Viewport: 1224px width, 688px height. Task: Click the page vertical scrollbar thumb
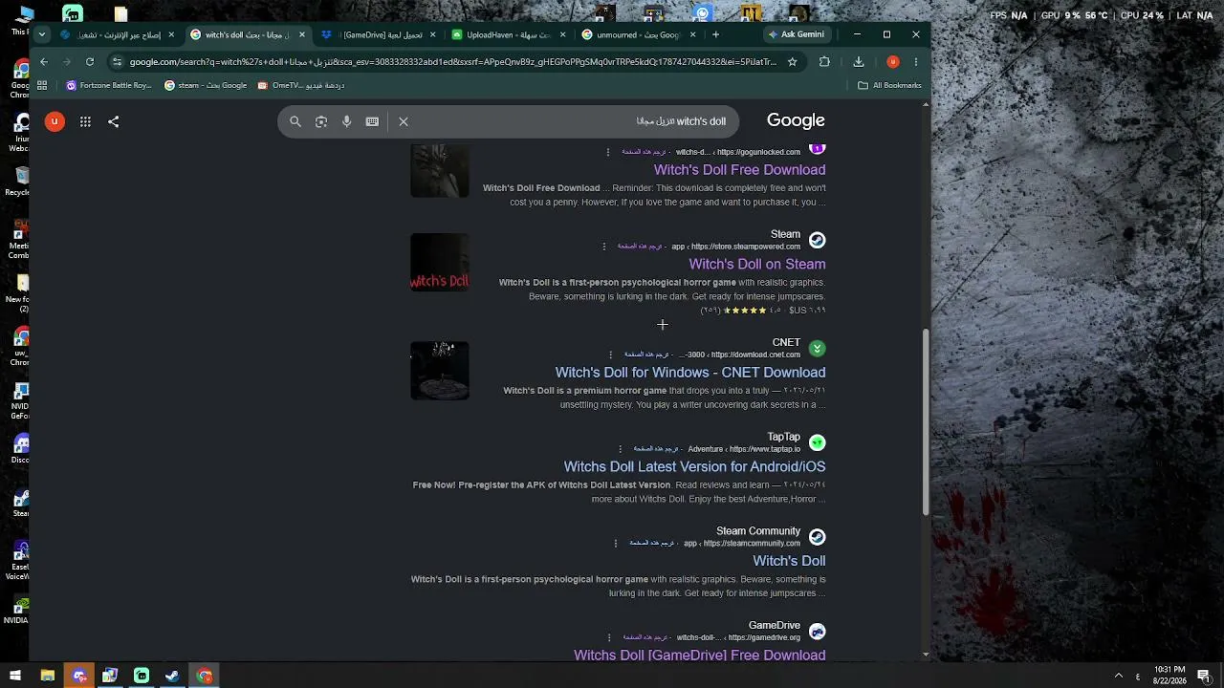point(926,422)
